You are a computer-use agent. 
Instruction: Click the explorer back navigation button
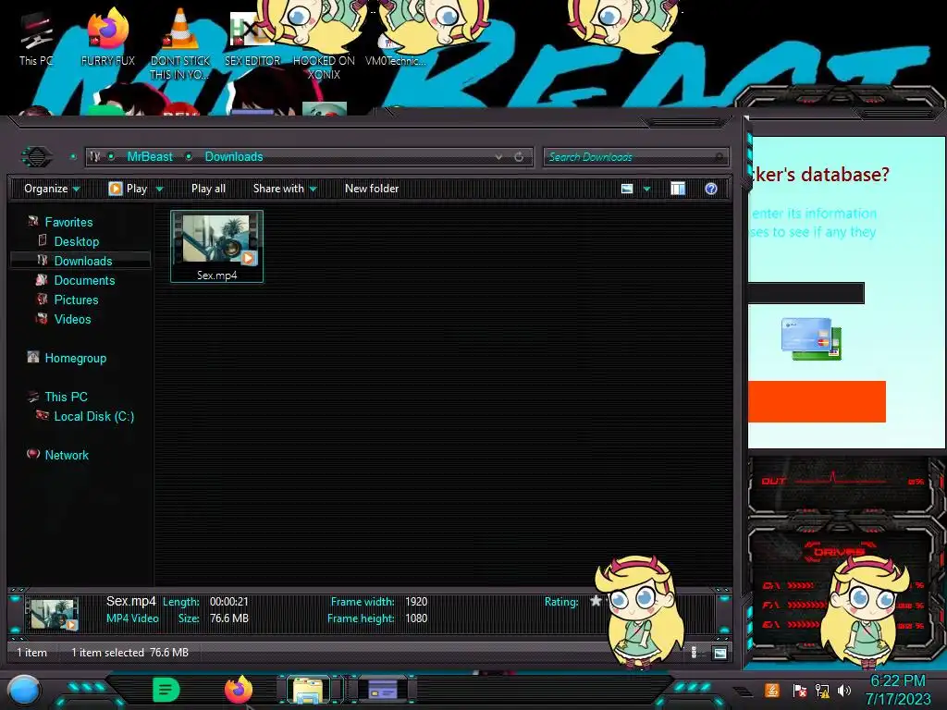[37, 157]
